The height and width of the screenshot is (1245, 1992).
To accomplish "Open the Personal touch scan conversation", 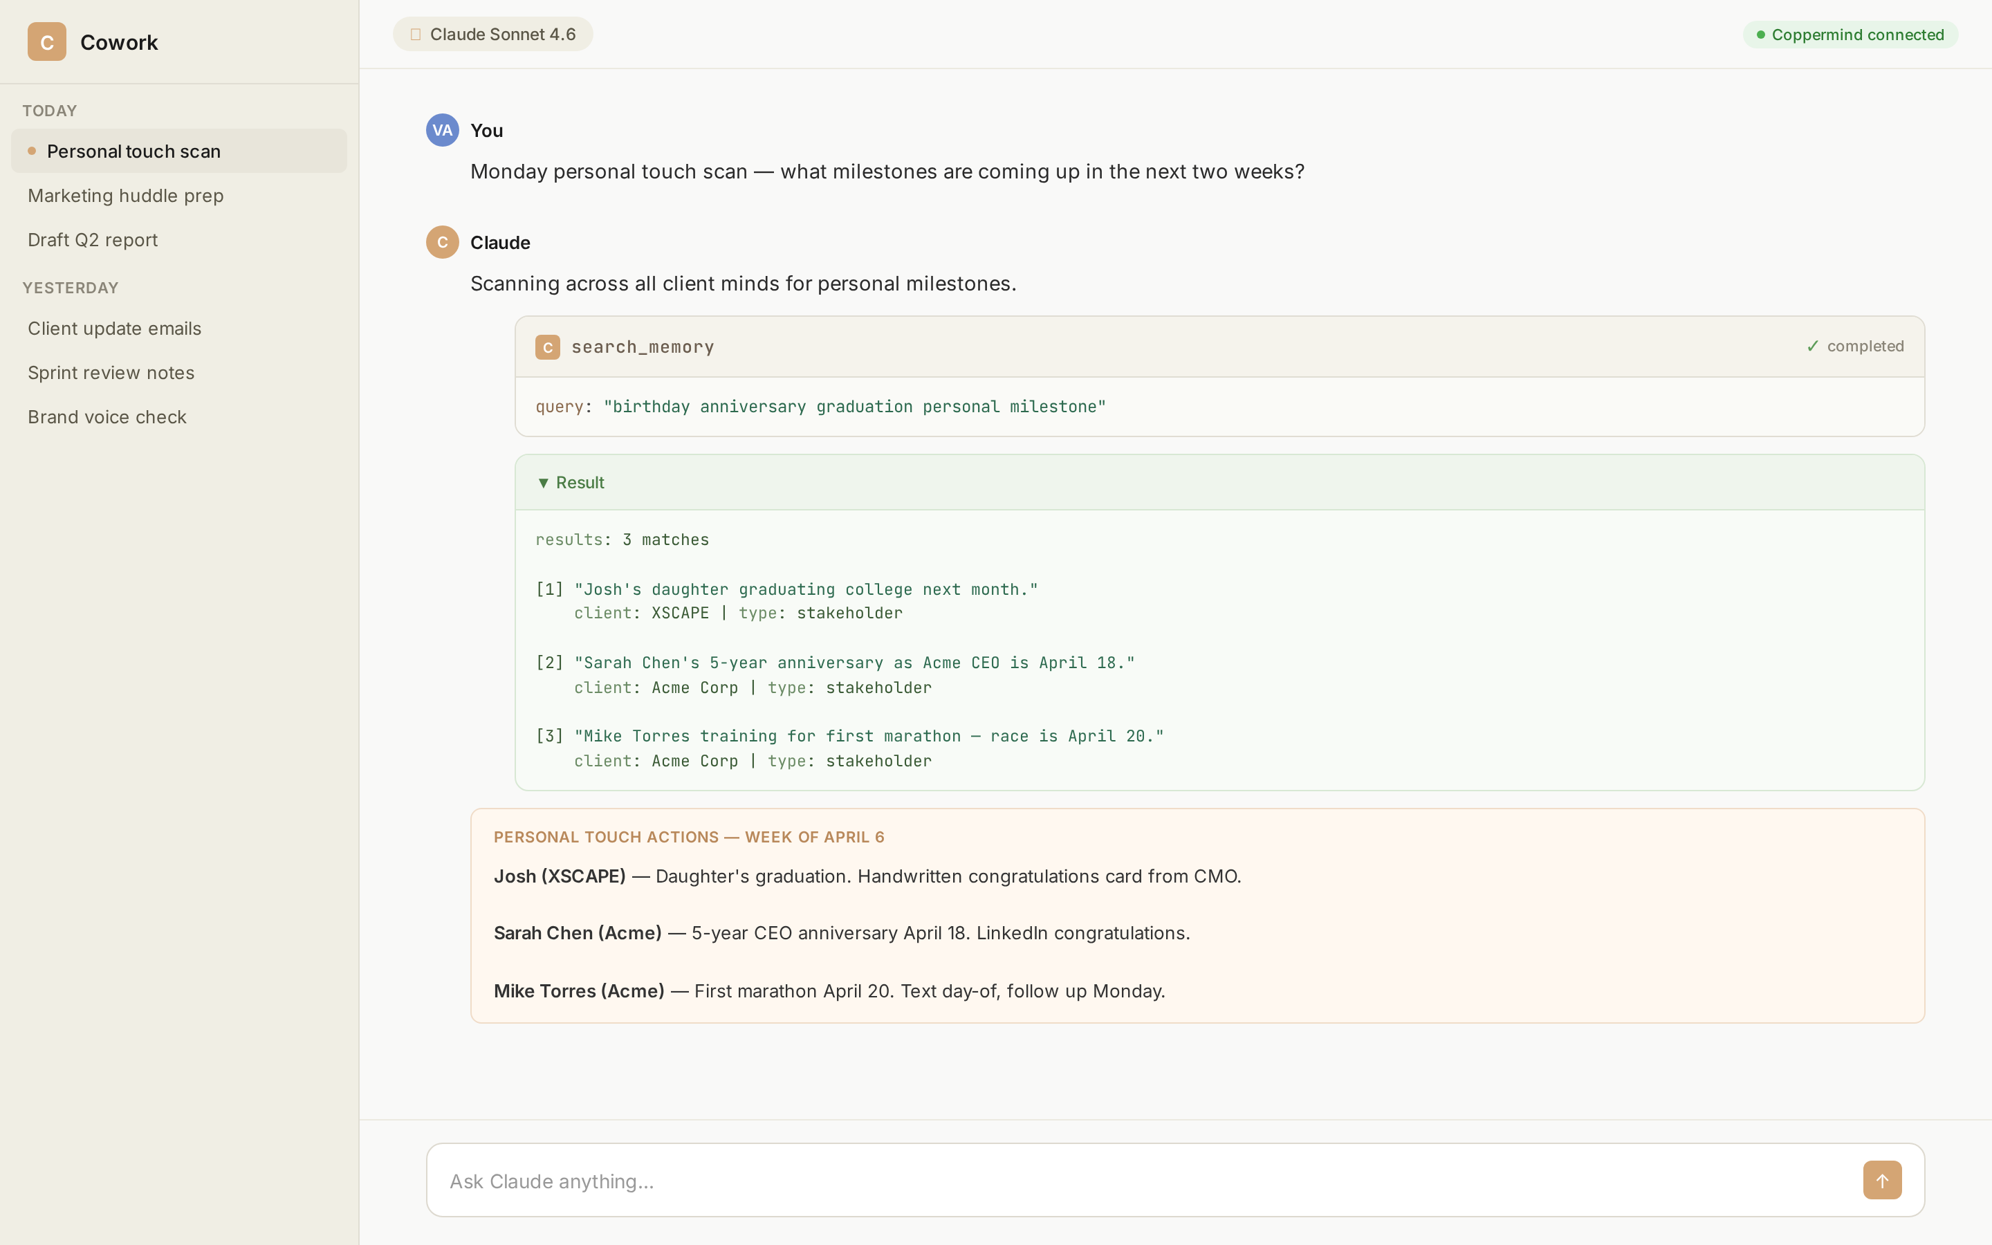I will click(x=179, y=151).
